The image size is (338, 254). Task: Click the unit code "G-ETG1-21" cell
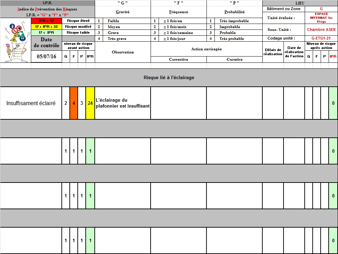[321, 39]
